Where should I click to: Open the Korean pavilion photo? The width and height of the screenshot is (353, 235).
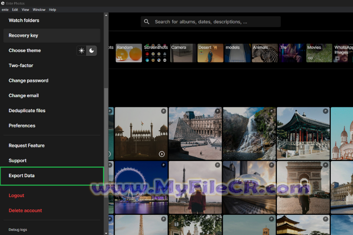coord(303,134)
